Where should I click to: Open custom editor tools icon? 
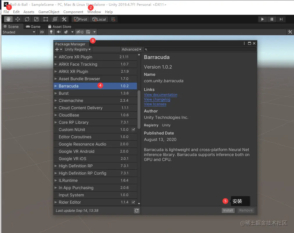point(64,19)
